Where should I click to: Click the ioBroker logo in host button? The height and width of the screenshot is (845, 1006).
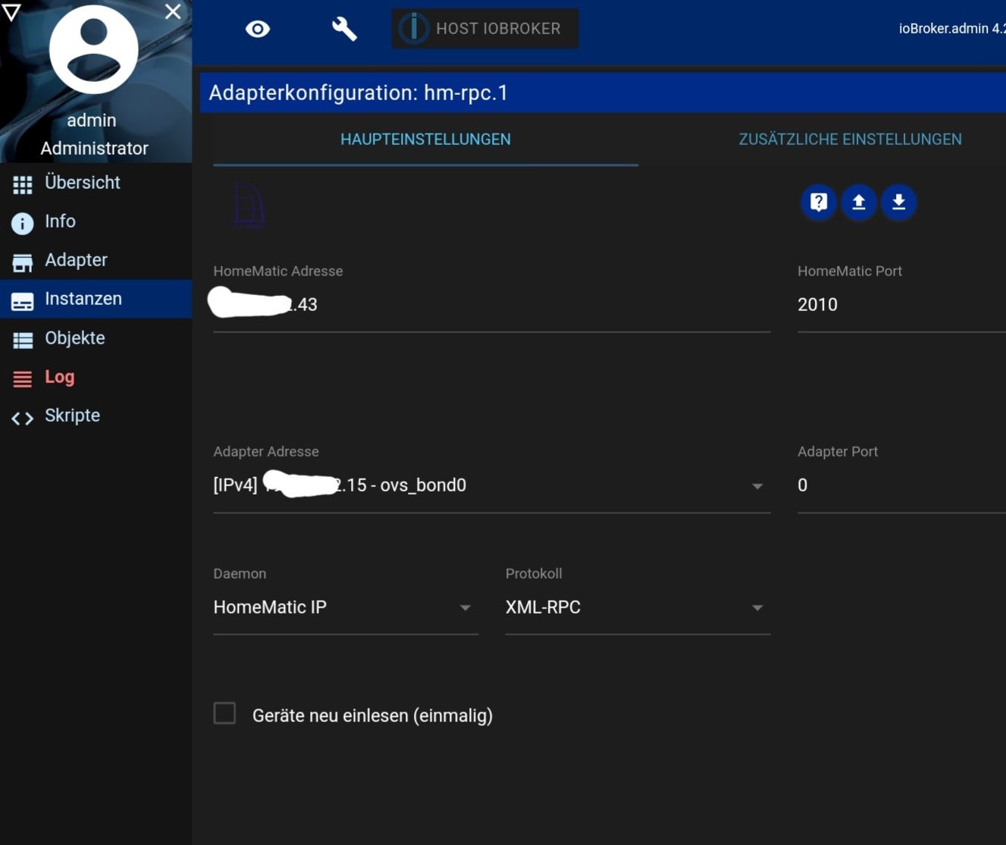(x=413, y=29)
